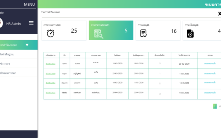The image size is (221, 138).
Task: Go to pagination page 1
Action: [x=215, y=106]
